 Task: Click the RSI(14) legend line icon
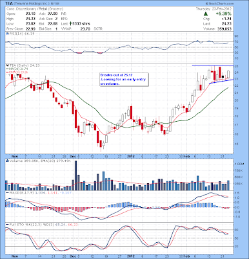7,34
